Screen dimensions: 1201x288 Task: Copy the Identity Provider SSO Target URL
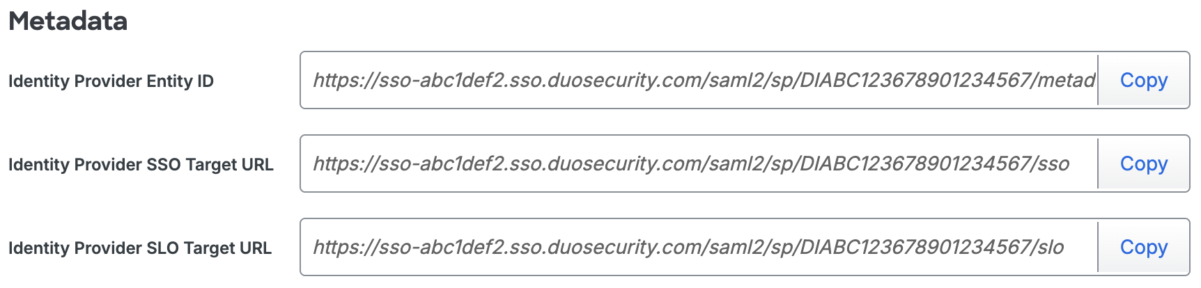click(x=1143, y=163)
